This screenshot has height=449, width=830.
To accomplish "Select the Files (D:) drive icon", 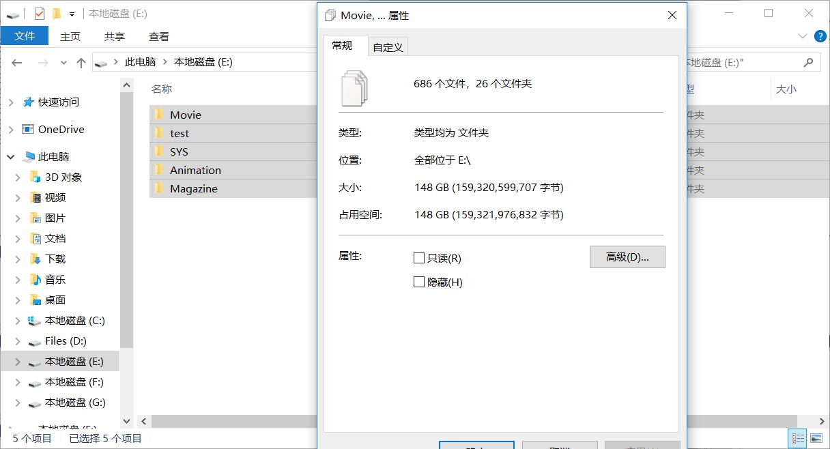I will click(35, 342).
